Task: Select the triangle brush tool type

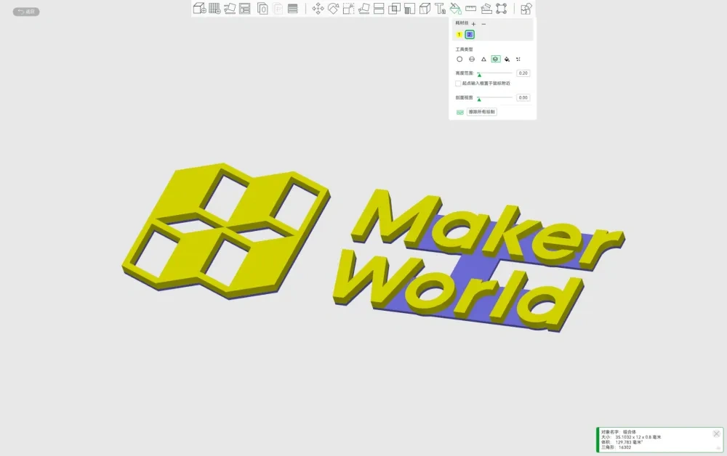Action: (484, 59)
